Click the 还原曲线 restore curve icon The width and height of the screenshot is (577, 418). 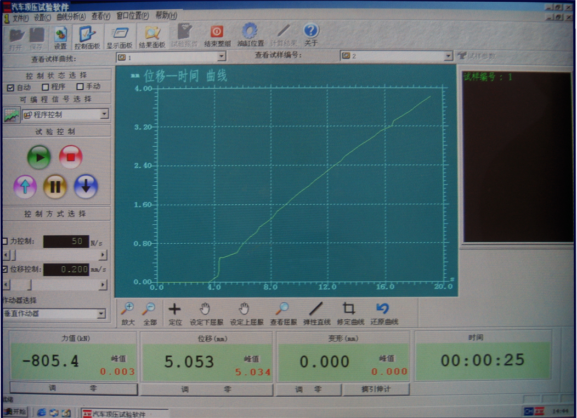383,313
